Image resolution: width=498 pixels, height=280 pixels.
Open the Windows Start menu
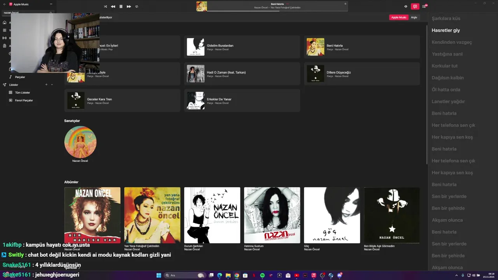[159, 275]
